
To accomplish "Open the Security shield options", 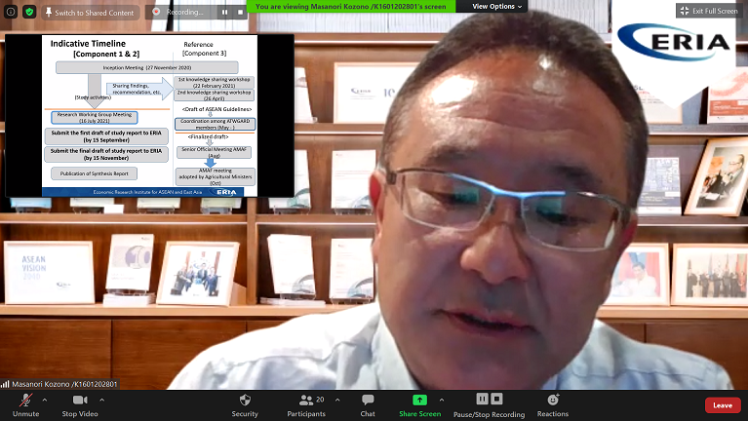I will [245, 404].
